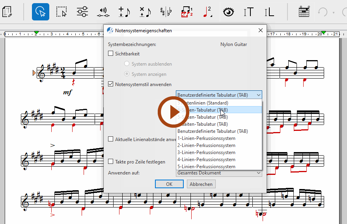Click the playback volume speaker icon
The height and width of the screenshot is (224, 347).
coord(103,12)
